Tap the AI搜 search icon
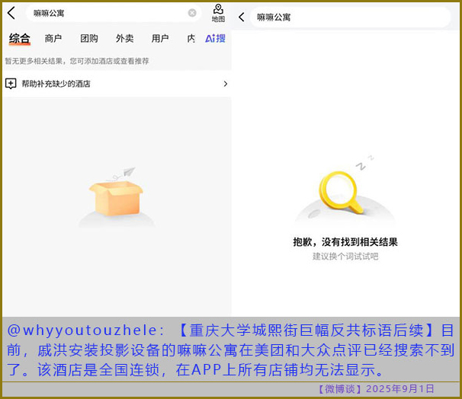Viewport: 462px width, 399px height. click(x=215, y=38)
